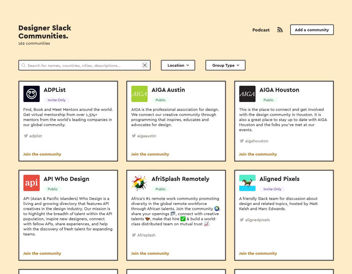Collapse the Location dropdown chevron
The width and height of the screenshot is (352, 274).
pyautogui.click(x=188, y=65)
